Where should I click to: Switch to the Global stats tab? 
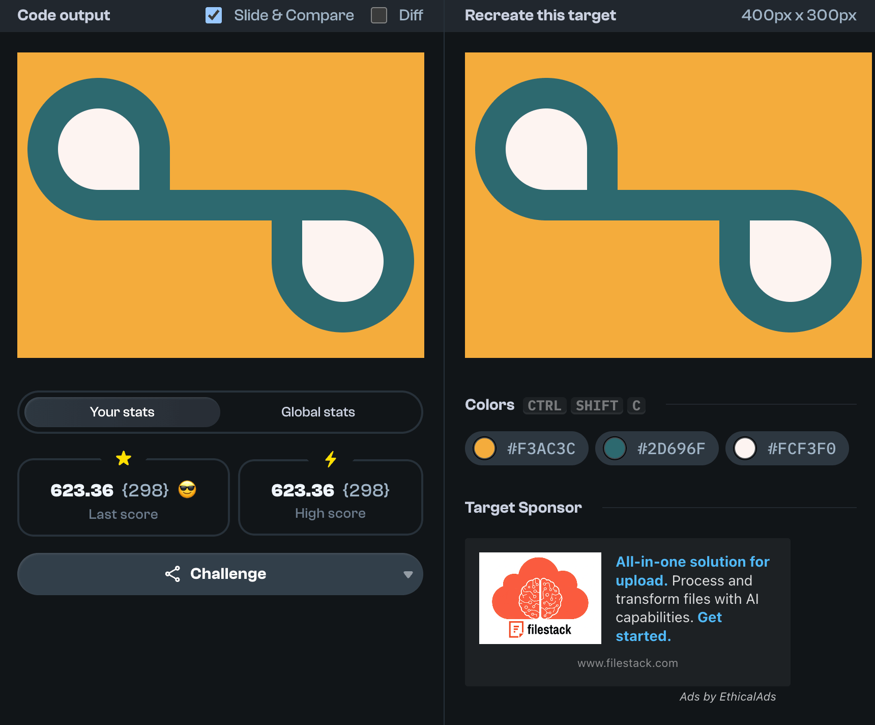click(x=318, y=412)
